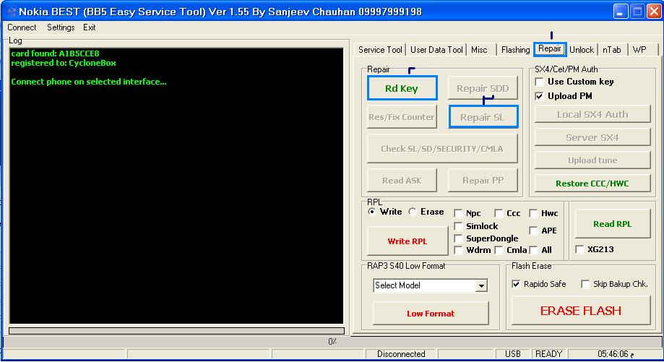Click the log panel progress bar
Viewport: 664px width, 362px height.
click(x=176, y=331)
